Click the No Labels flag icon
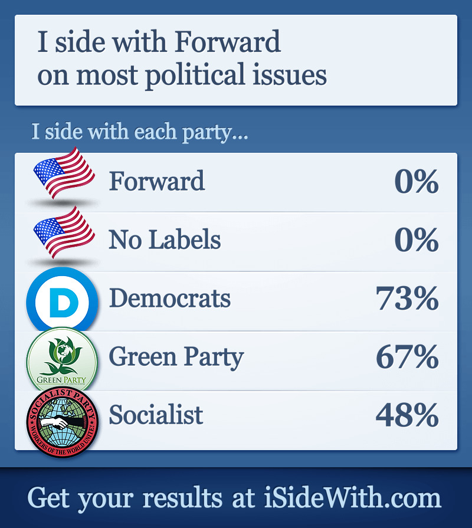This screenshot has width=472, height=528. tap(64, 232)
